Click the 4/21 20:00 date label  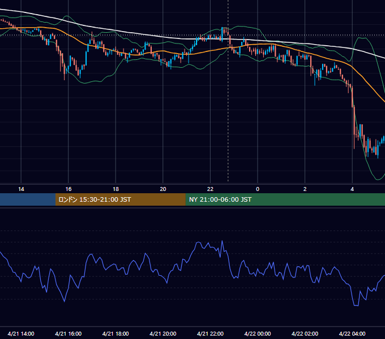click(163, 333)
